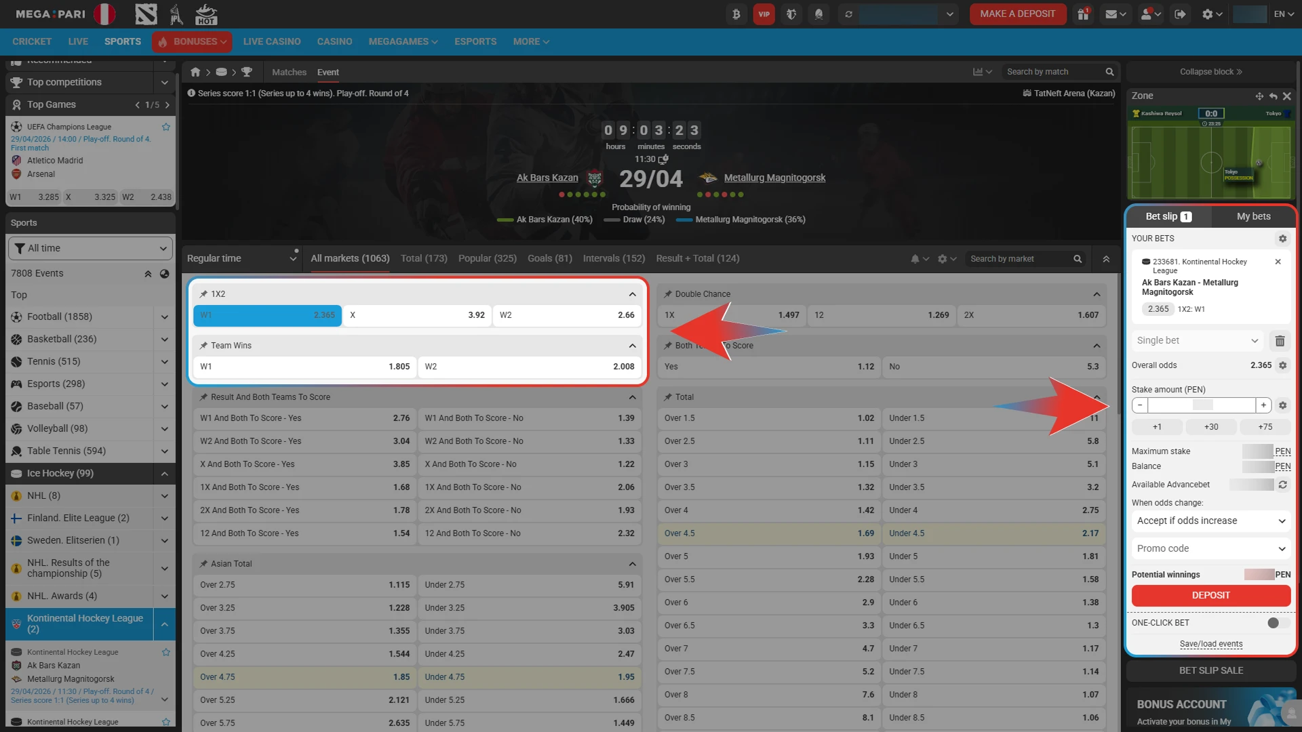1302x732 pixels.
Task: Open bet slip settings gear beside YOUR BETS
Action: click(1282, 239)
